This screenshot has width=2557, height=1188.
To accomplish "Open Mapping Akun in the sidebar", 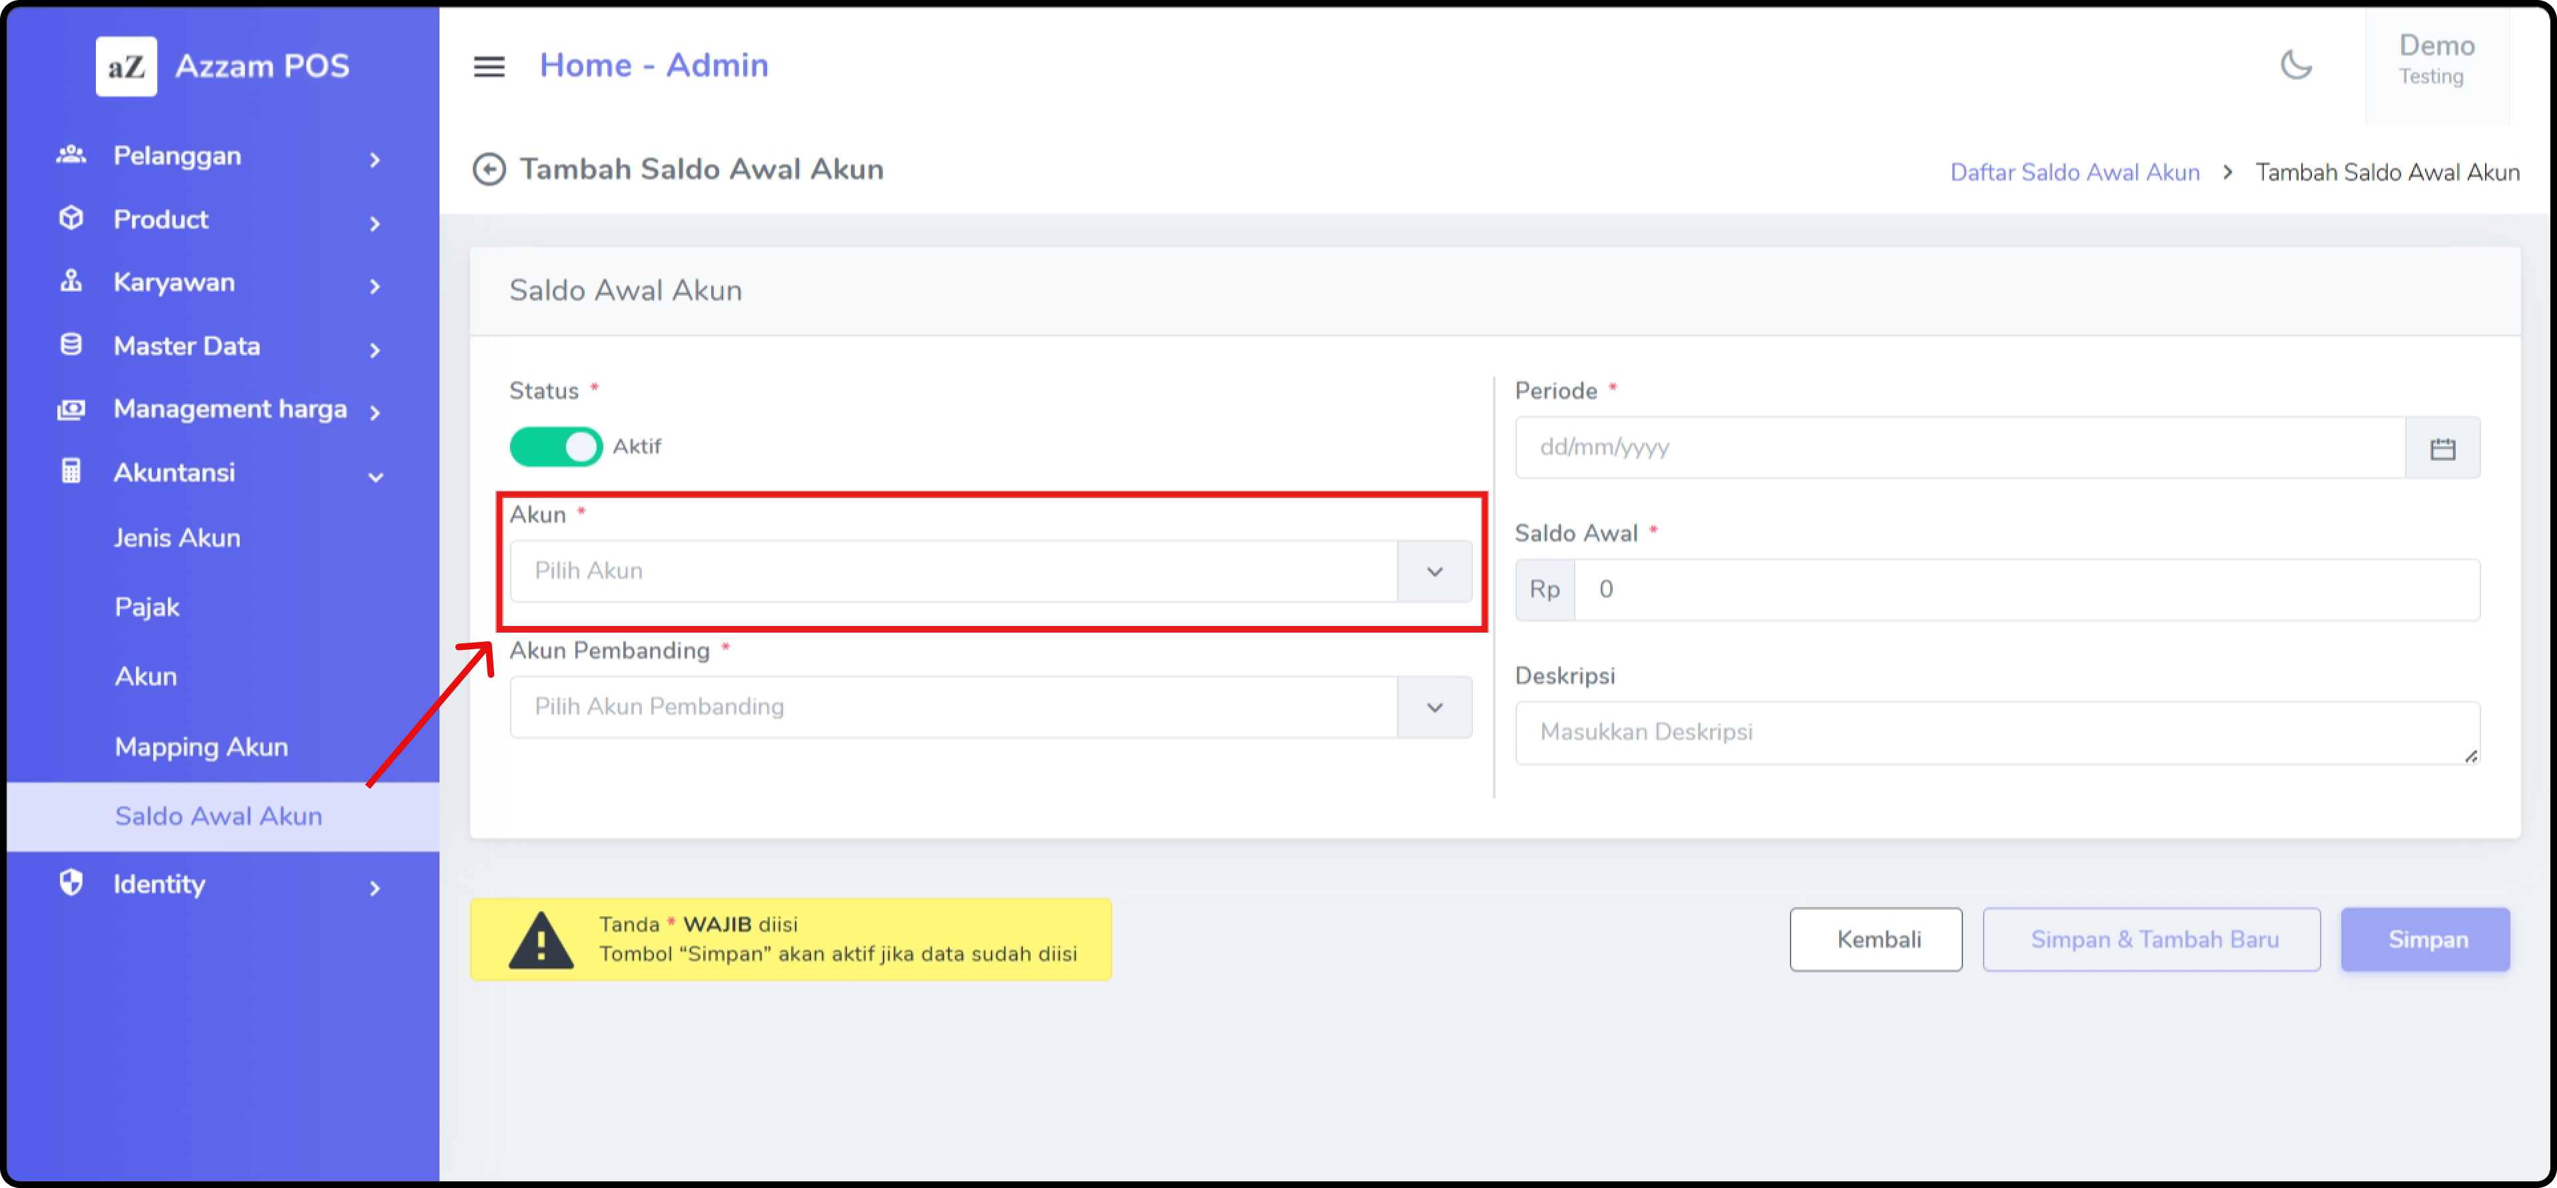I will pyautogui.click(x=202, y=747).
